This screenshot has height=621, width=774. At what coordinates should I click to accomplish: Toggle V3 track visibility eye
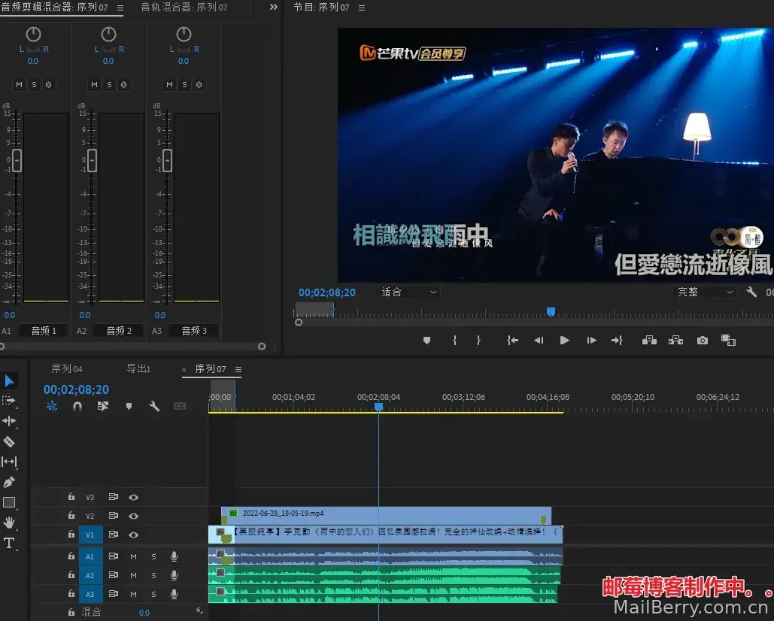point(133,497)
